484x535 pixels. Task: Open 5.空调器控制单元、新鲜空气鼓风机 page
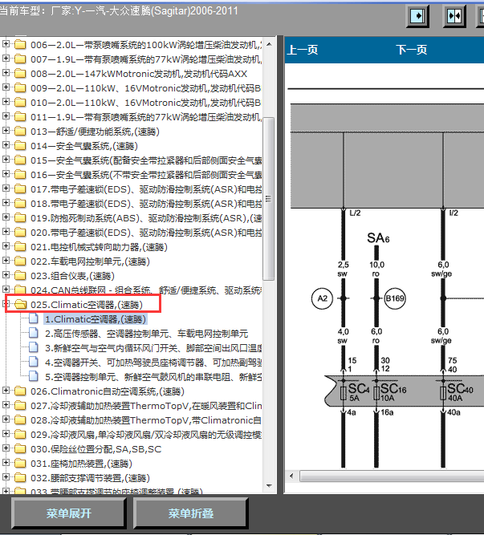point(153,377)
